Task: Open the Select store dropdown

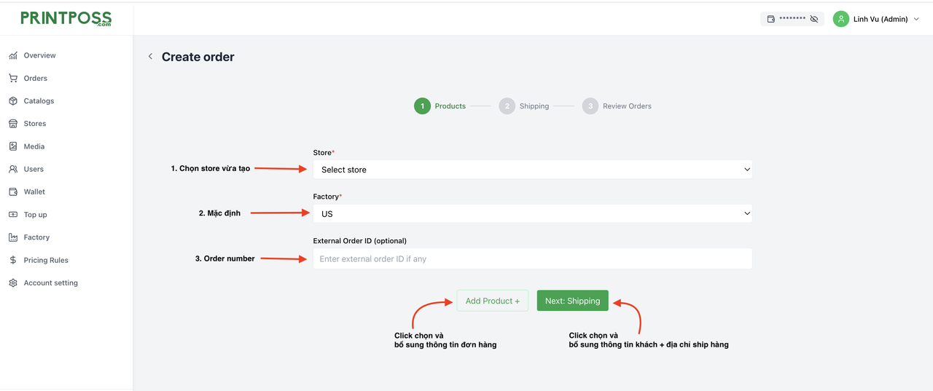Action: (x=532, y=170)
